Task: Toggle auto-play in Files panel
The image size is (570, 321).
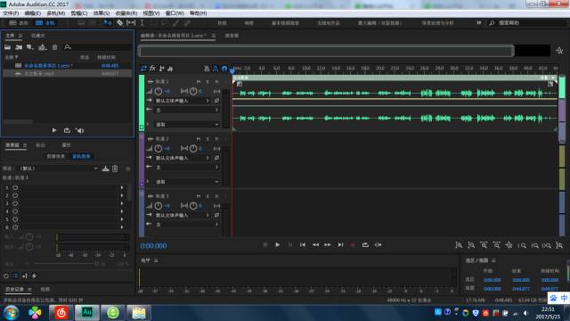Action: [79, 130]
